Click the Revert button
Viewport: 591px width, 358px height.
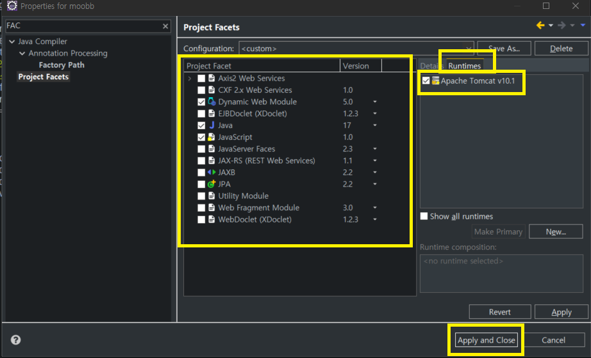pos(500,312)
